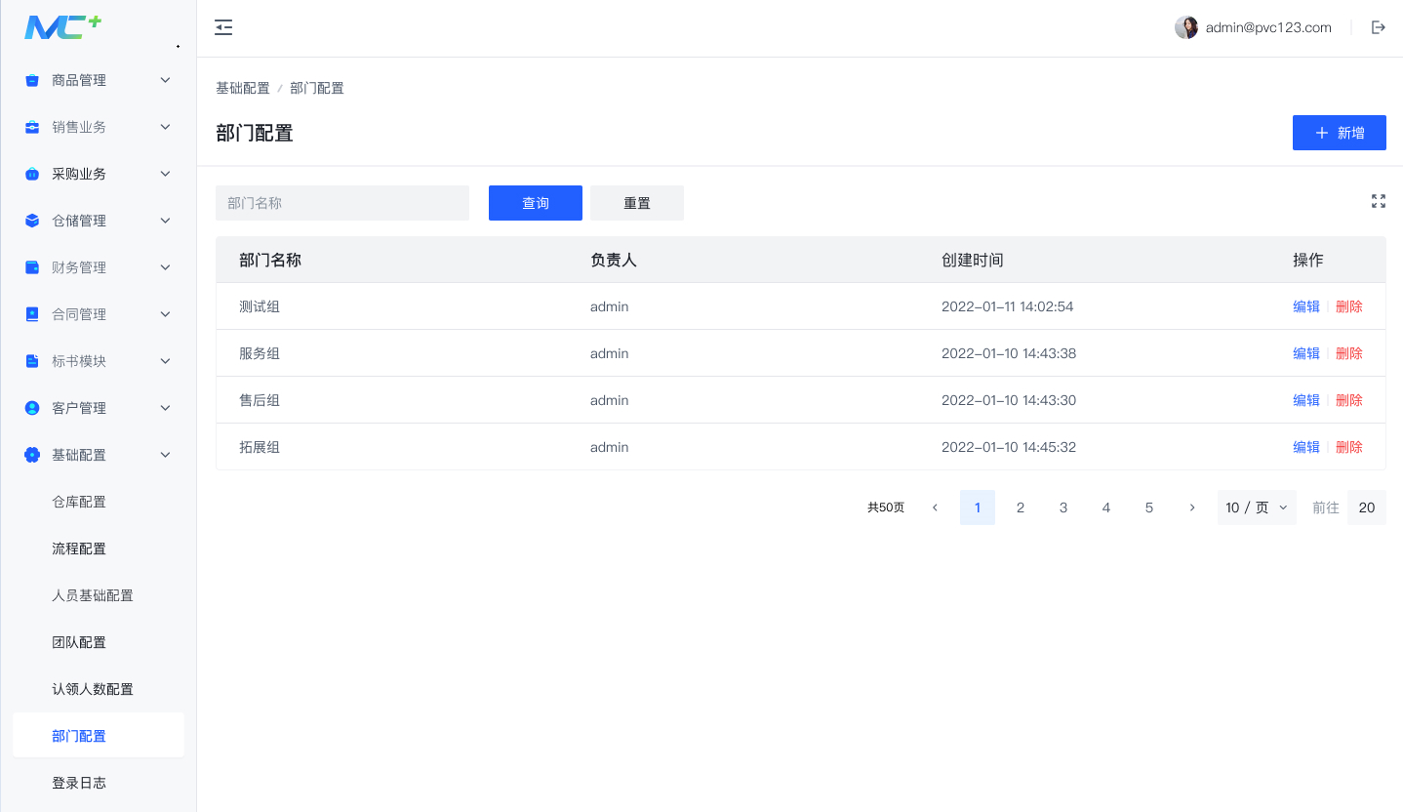1403x812 pixels.
Task: Click the 合同管理 document icon
Action: tap(32, 314)
